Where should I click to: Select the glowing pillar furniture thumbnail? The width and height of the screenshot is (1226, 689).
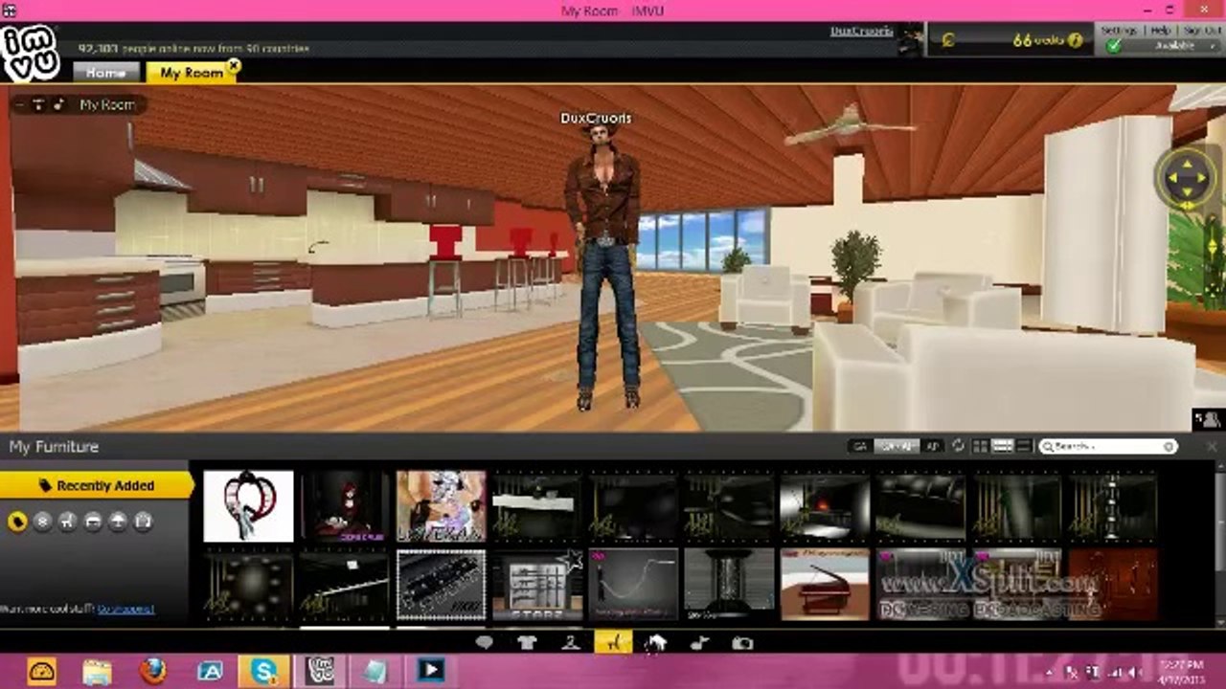point(729,584)
